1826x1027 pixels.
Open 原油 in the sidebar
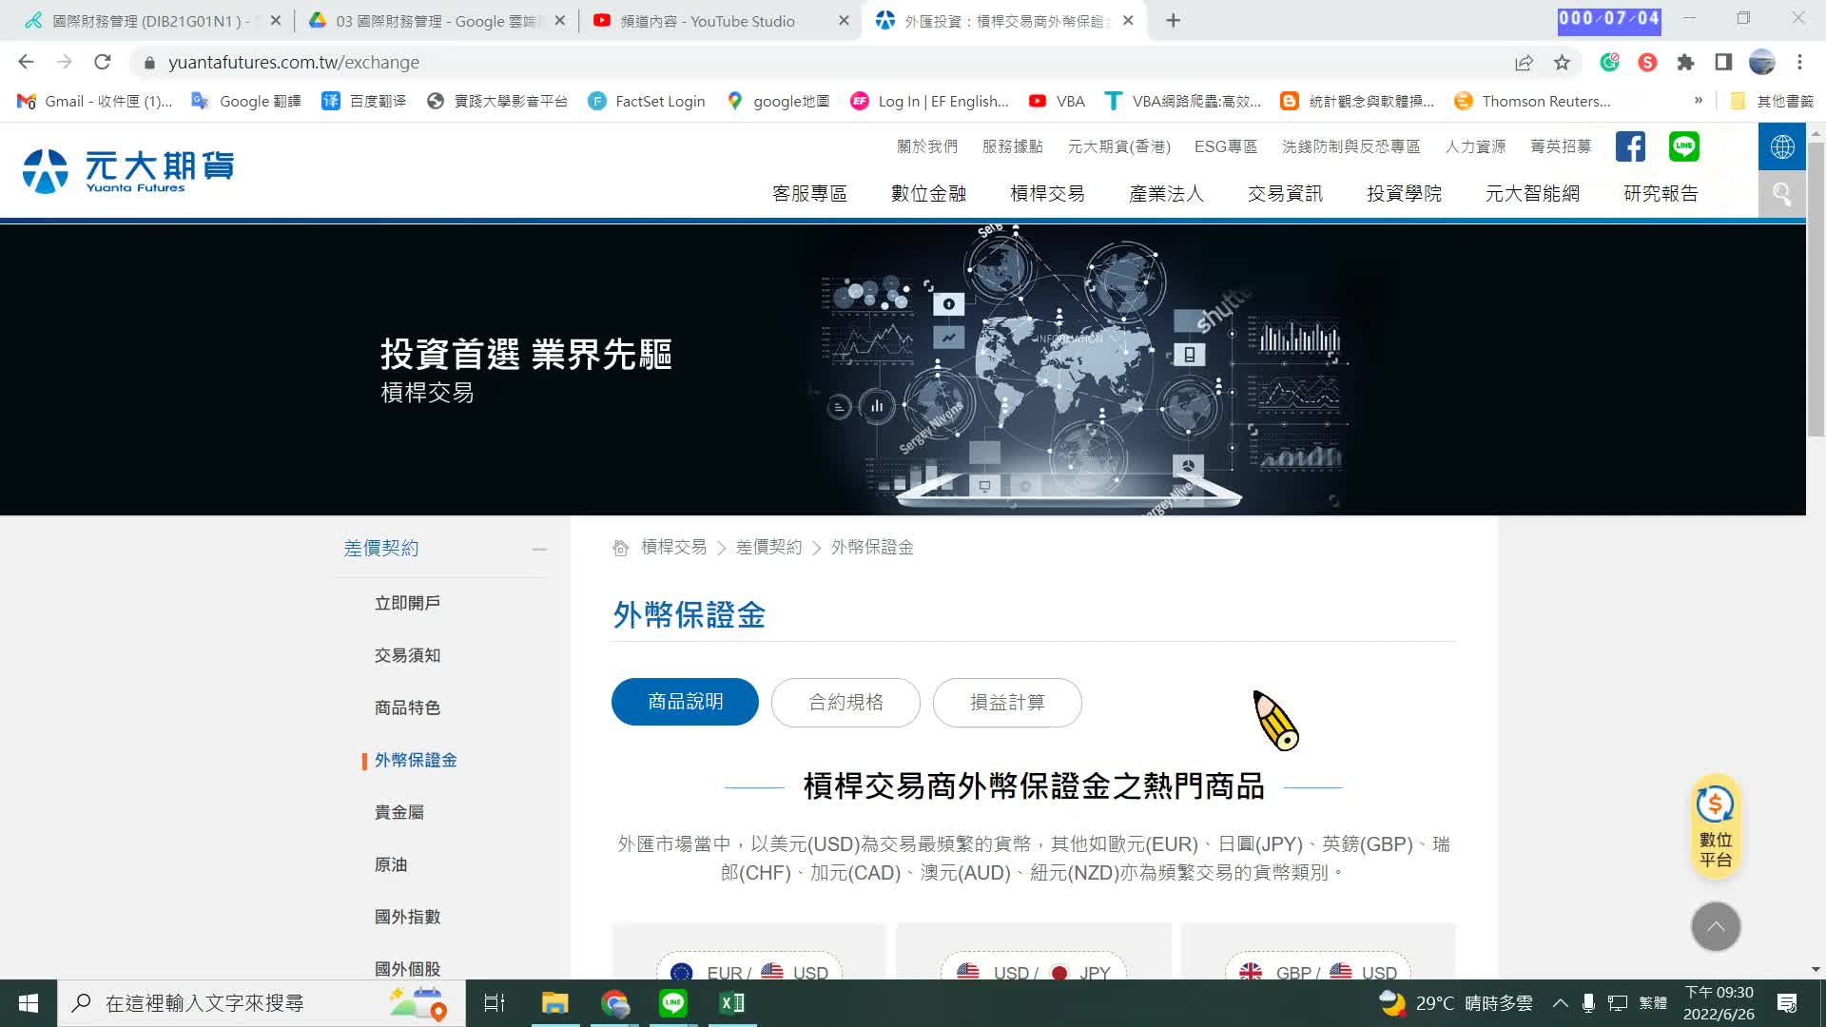391,864
